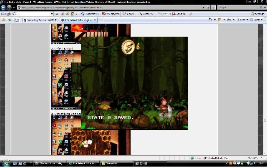Click the Google search box at top right

238,7
